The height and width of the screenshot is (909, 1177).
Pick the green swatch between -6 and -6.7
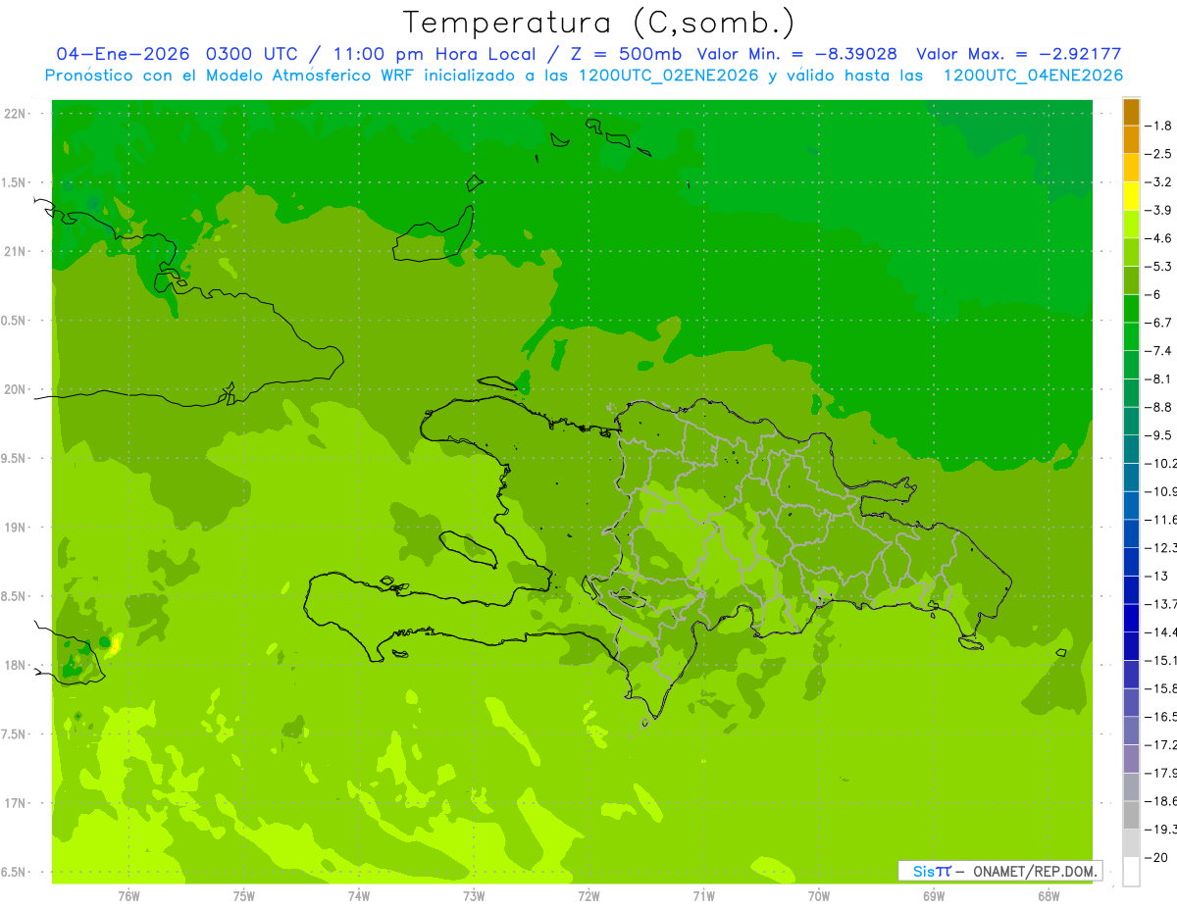pos(1131,309)
